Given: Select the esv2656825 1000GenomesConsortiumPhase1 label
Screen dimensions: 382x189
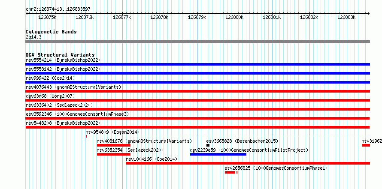Looking at the screenshot, I should point(276,168).
